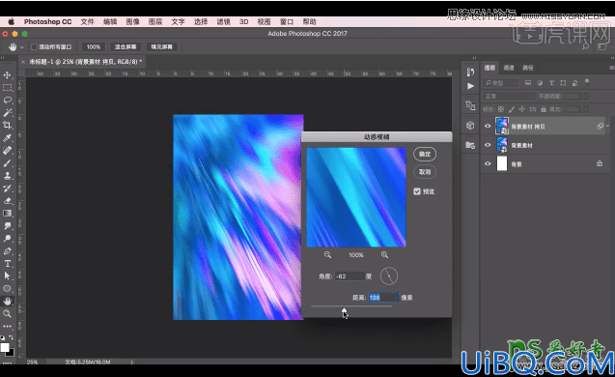The width and height of the screenshot is (615, 377).
Task: Select the Healing Brush tool
Action: point(7,151)
